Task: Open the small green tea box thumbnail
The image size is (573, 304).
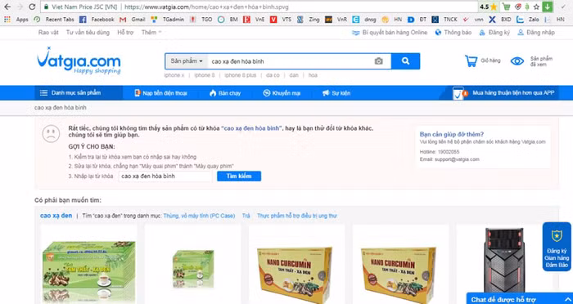Action: click(x=192, y=270)
